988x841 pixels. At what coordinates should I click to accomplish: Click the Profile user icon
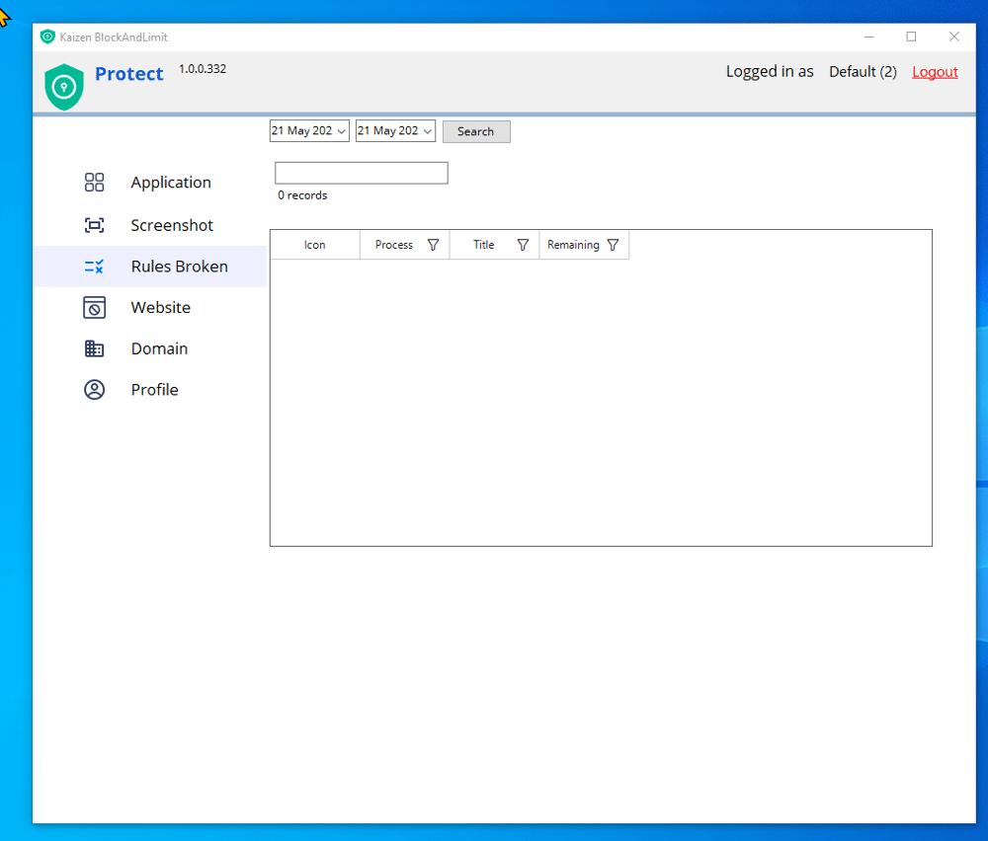click(x=94, y=390)
